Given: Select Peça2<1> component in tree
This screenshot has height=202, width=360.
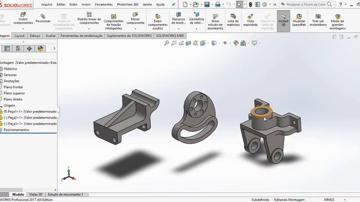Looking at the screenshot, I should (29, 117).
